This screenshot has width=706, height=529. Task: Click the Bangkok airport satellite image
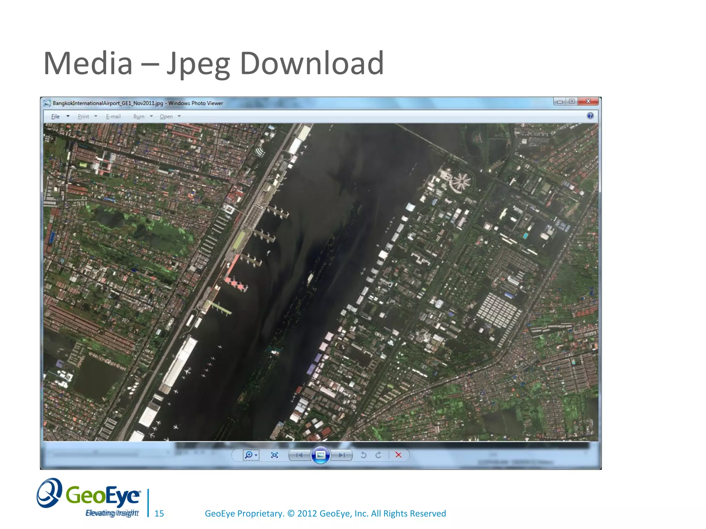[321, 282]
